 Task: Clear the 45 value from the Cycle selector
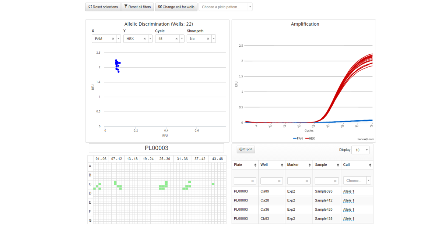click(176, 38)
